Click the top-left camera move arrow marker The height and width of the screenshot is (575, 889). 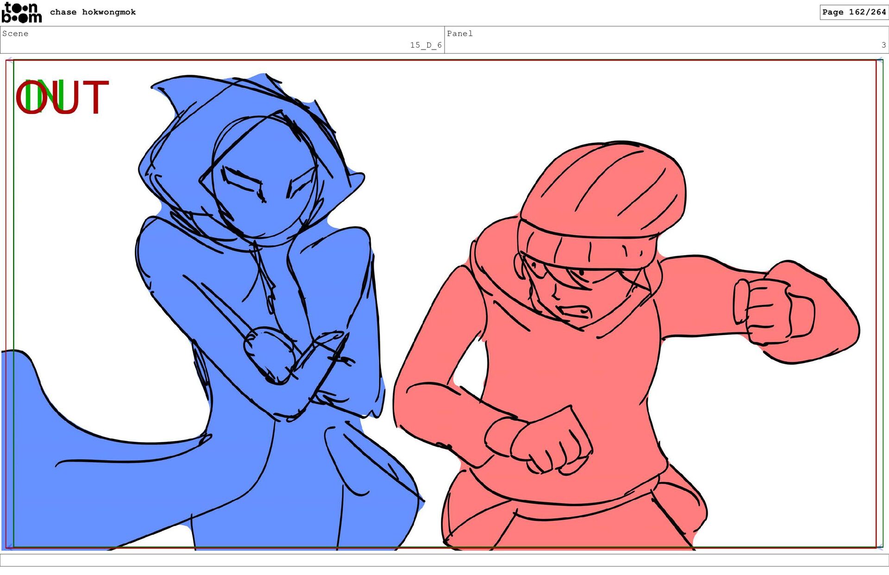point(9,60)
